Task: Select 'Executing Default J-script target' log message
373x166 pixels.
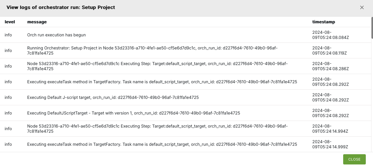Action: click(113, 97)
